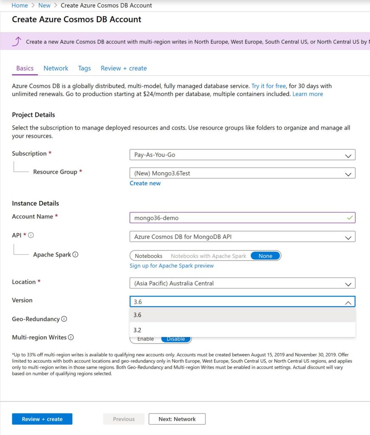The height and width of the screenshot is (435, 370).
Task: Switch to the Tags tab
Action: 84,68
